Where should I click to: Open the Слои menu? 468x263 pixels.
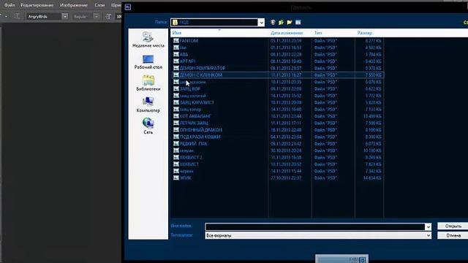pyautogui.click(x=99, y=5)
